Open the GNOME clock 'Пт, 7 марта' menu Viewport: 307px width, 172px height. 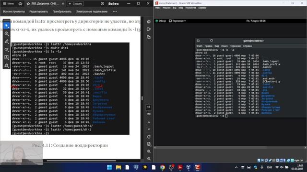coord(256,21)
